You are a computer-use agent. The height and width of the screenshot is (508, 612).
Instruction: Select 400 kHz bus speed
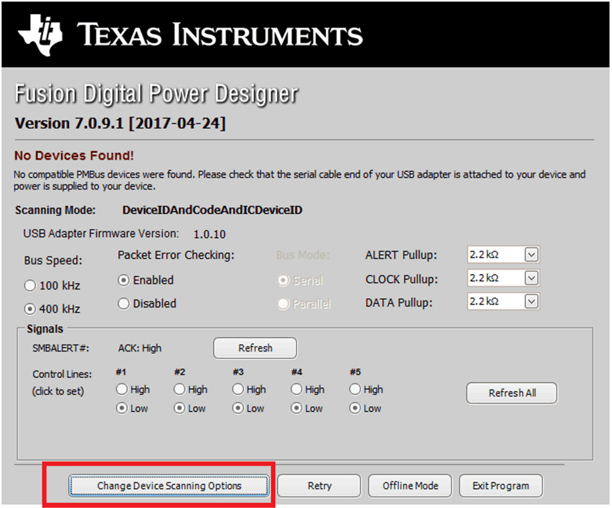pos(31,309)
